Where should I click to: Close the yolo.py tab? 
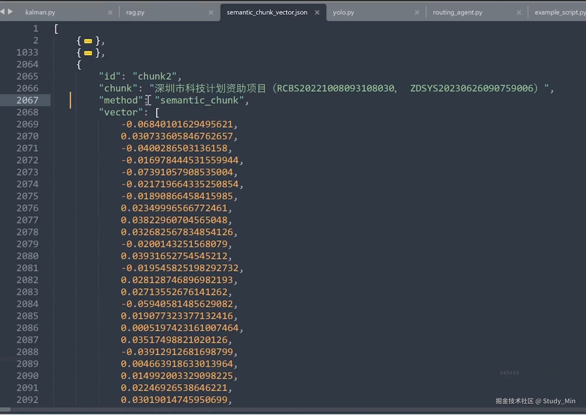[417, 12]
